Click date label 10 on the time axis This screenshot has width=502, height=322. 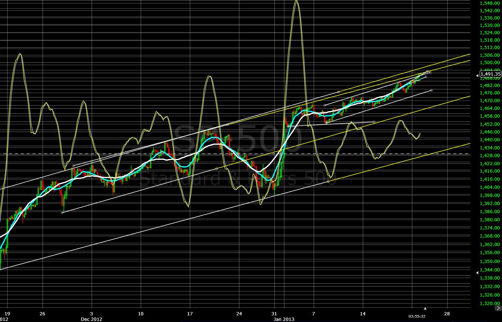click(141, 314)
